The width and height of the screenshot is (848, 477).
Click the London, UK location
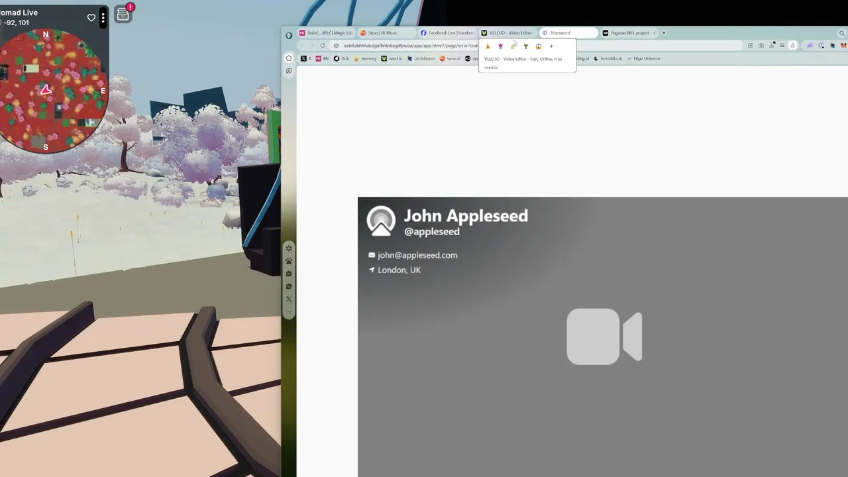pos(399,270)
